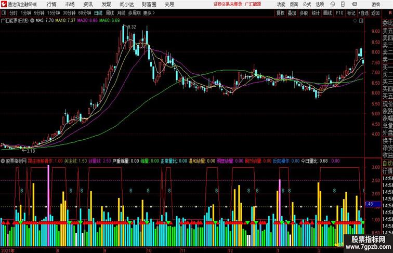
Task: Open the headset customer service icon
Action: point(333,4)
